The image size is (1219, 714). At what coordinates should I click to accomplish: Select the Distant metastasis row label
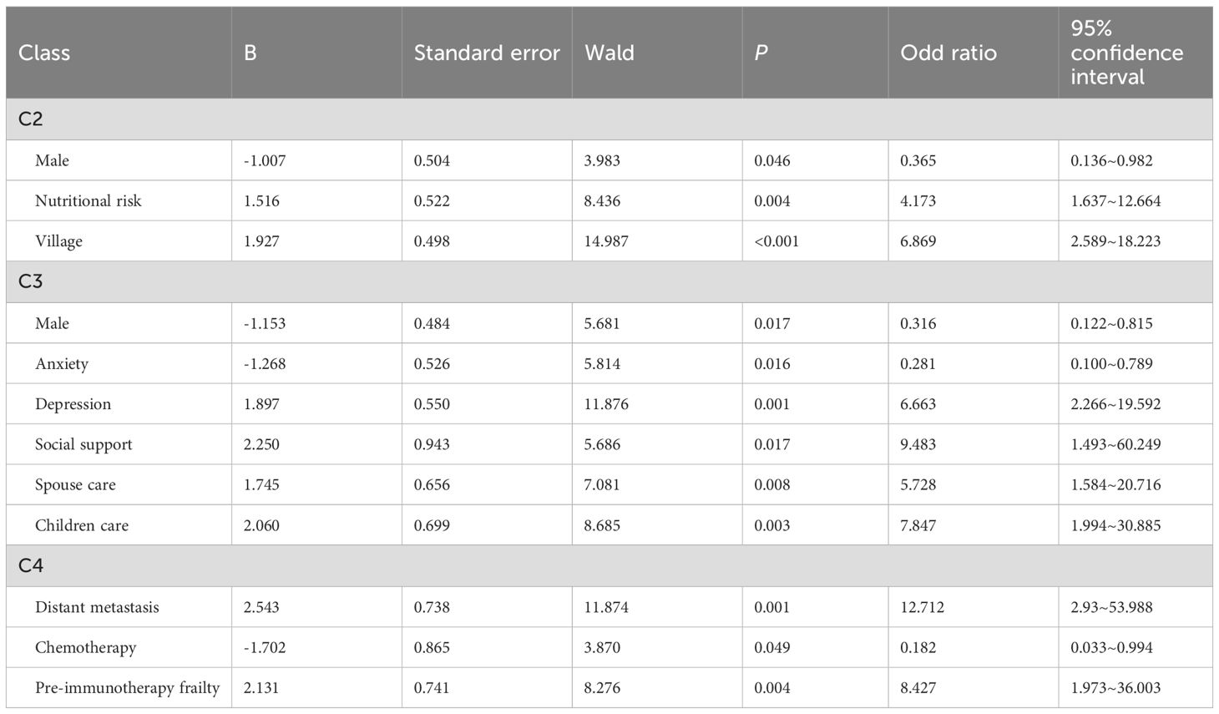pos(97,607)
